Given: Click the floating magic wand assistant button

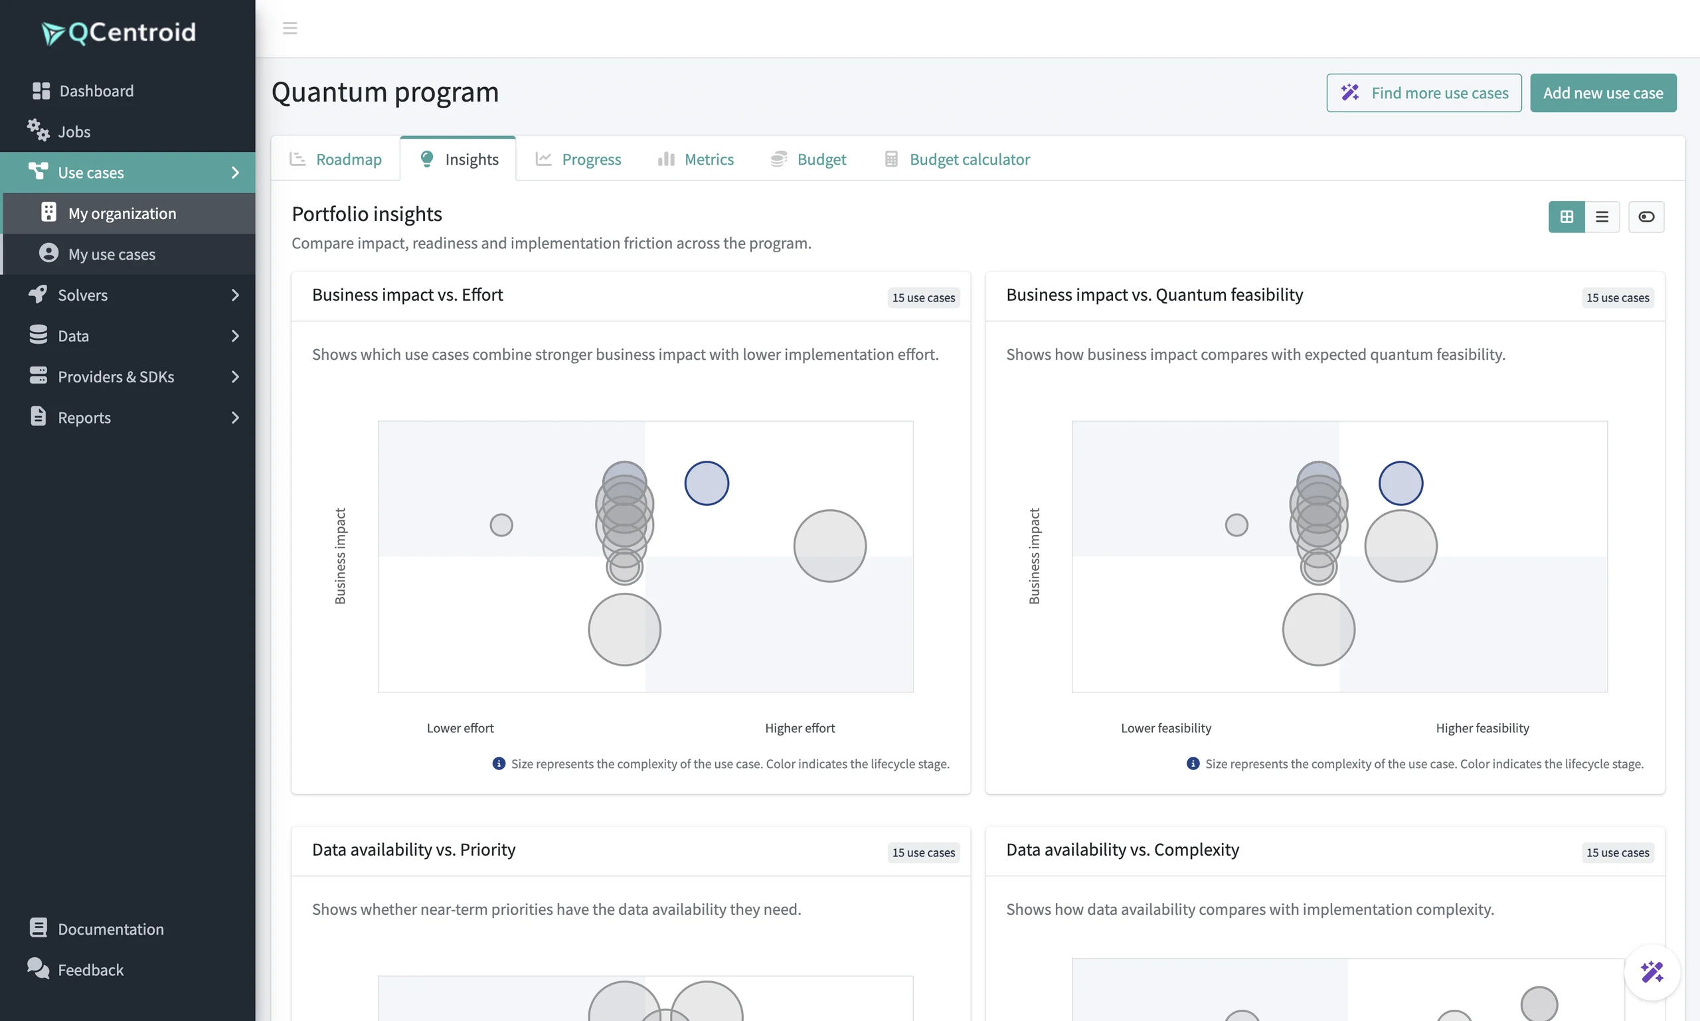Looking at the screenshot, I should tap(1652, 971).
